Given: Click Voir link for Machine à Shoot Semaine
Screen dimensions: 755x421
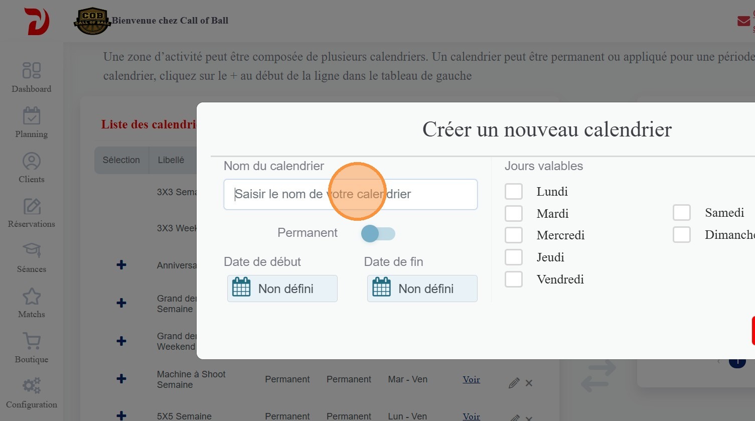Looking at the screenshot, I should 471,379.
